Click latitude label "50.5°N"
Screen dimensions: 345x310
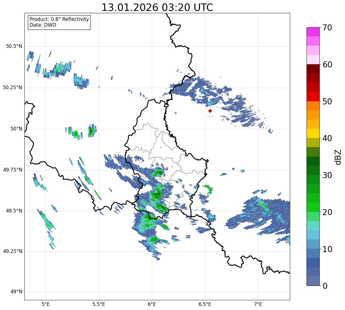click(14, 46)
